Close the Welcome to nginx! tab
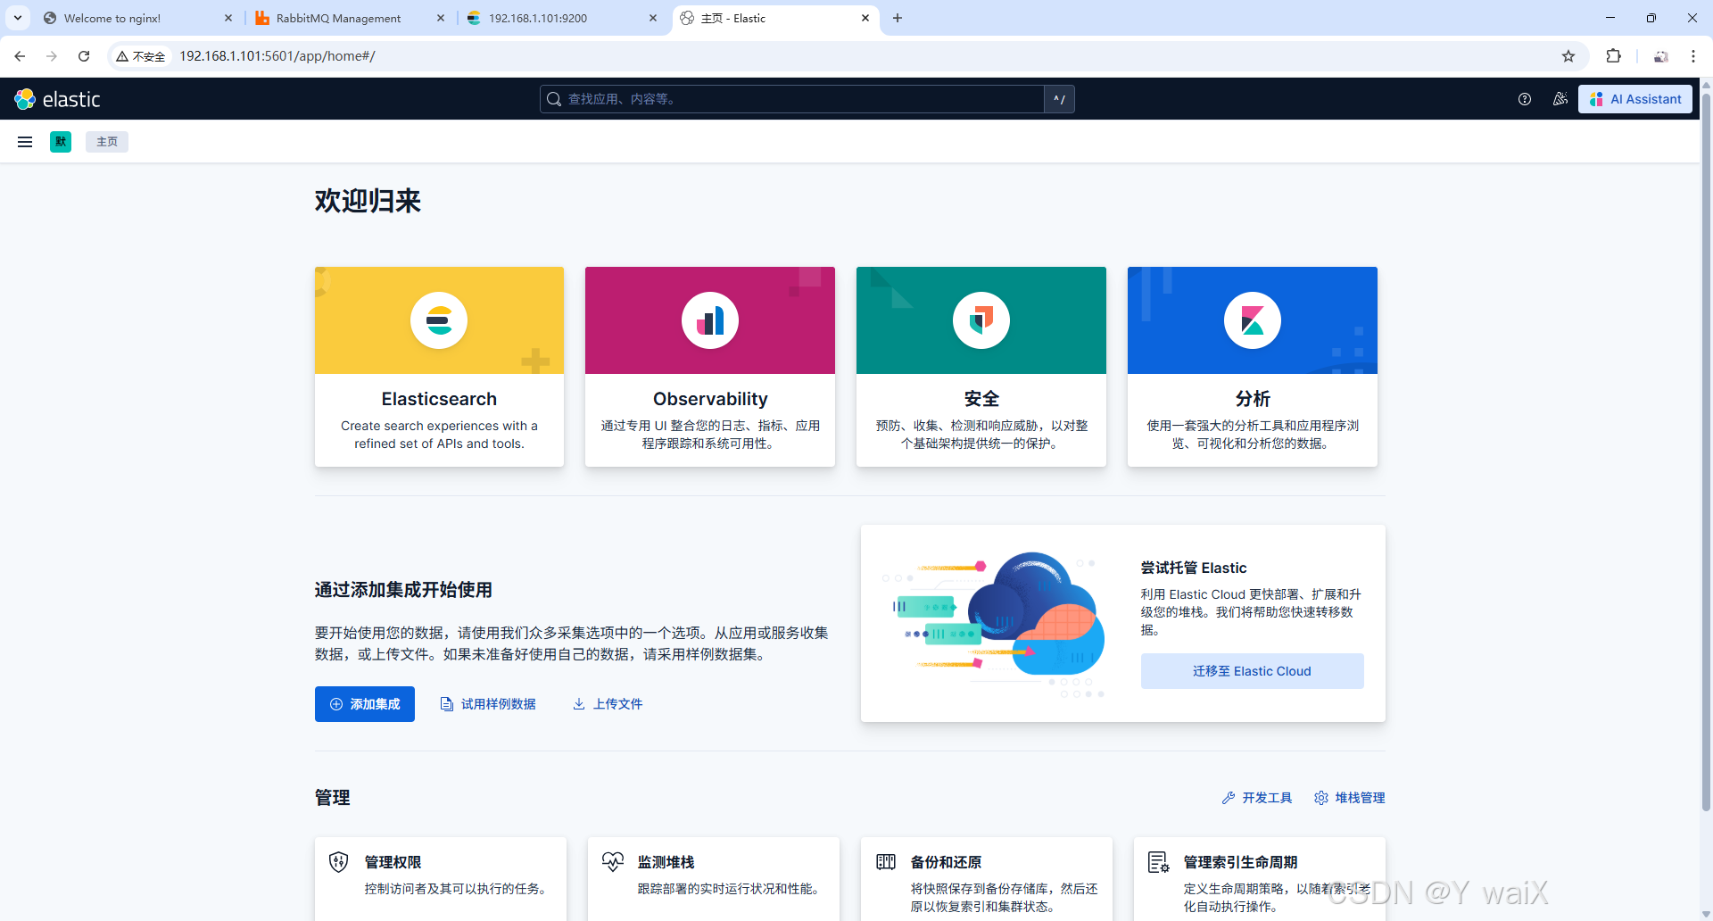This screenshot has height=921, width=1713. (x=228, y=18)
